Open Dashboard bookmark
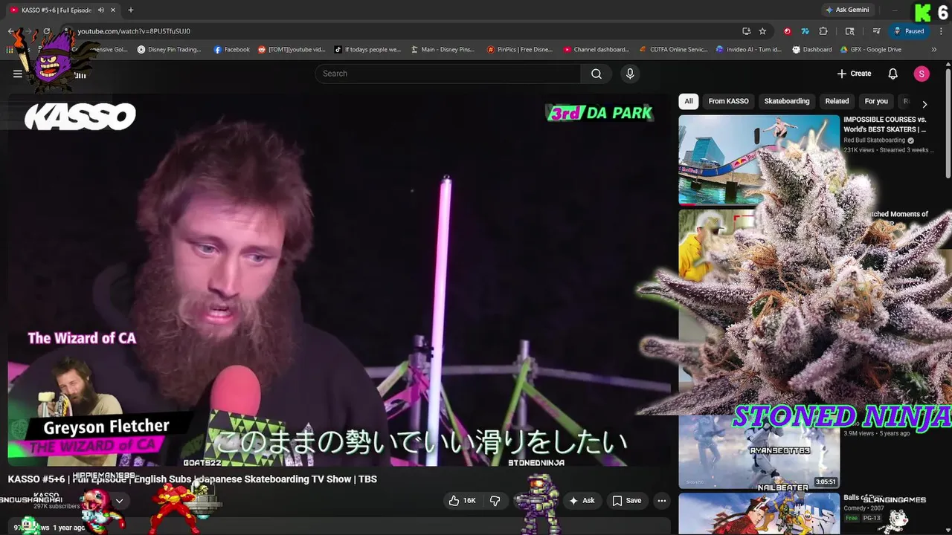 click(x=812, y=50)
